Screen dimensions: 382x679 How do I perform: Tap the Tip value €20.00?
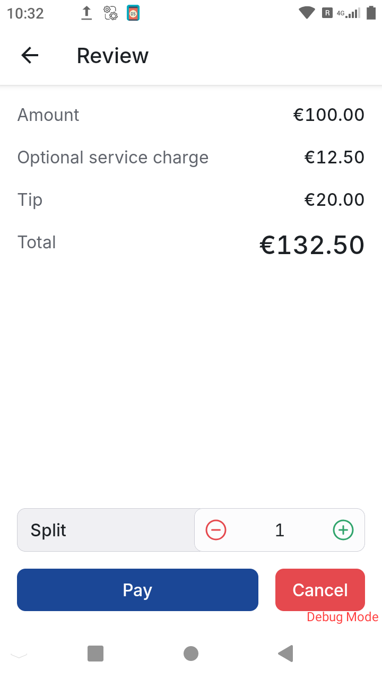click(334, 200)
